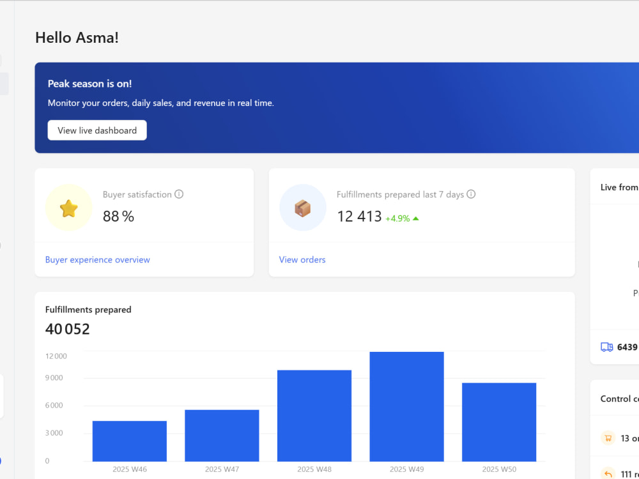This screenshot has height=479, width=639.
Task: Click the Fulfillments prepared chart title
Action: 88,310
